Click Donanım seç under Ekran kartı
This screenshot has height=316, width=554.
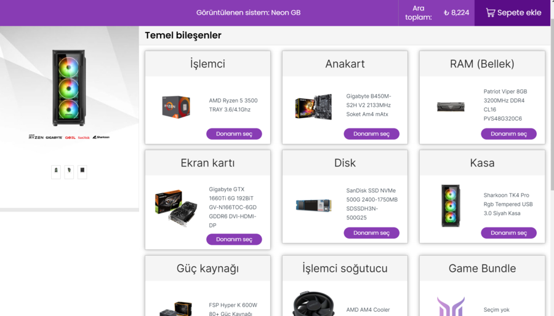[x=235, y=239]
